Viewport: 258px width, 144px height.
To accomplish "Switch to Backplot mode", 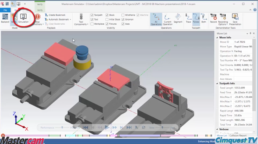I will coord(5,18).
